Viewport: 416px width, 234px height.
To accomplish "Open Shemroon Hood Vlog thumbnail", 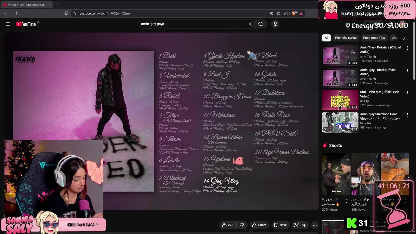I will coord(340,122).
